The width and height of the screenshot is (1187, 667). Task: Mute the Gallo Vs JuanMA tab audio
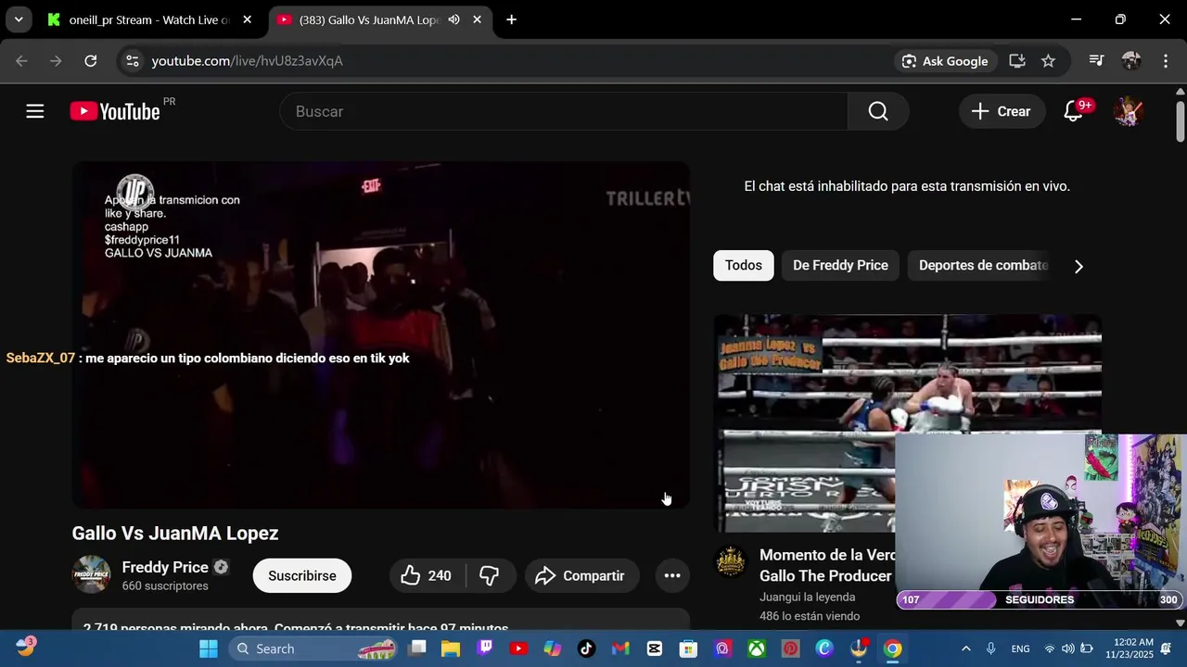coord(453,19)
